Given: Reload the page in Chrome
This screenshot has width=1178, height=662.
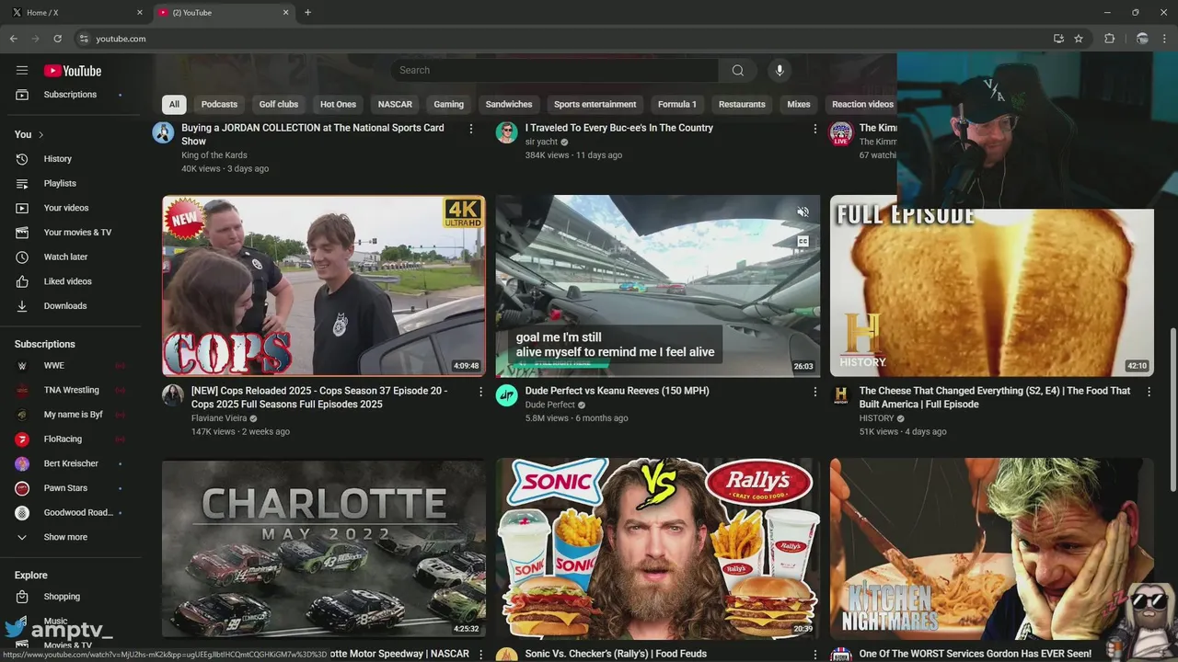Looking at the screenshot, I should (57, 39).
